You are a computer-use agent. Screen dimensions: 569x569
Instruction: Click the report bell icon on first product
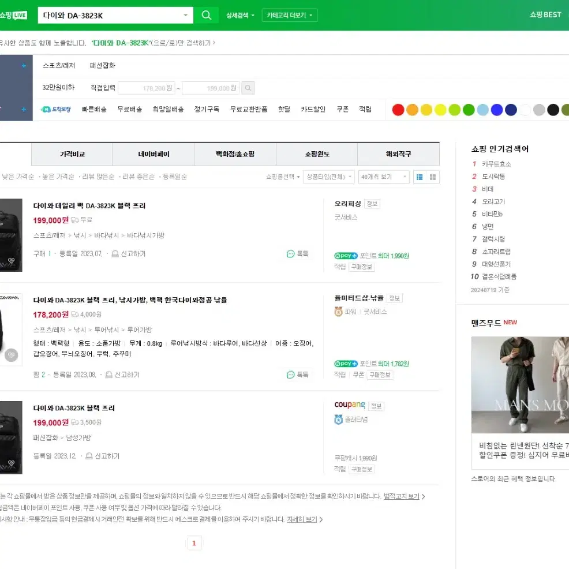point(115,254)
